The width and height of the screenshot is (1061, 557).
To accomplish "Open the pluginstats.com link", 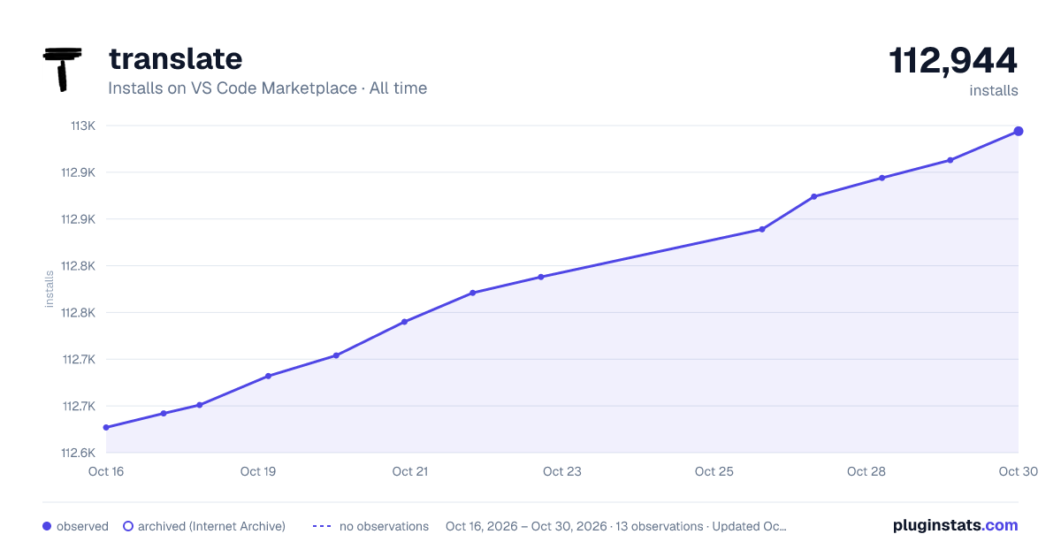I will [x=955, y=525].
